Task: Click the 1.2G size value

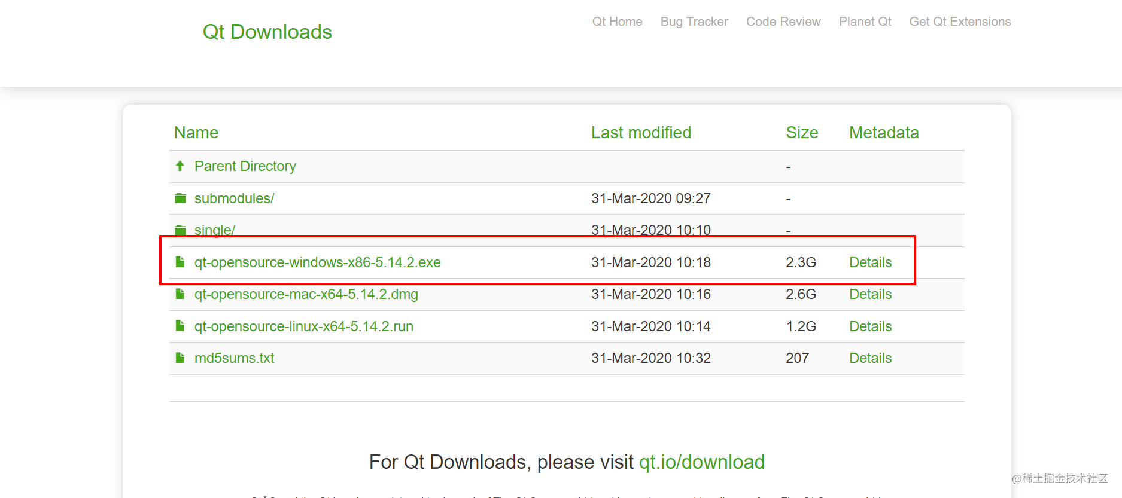Action: (x=801, y=326)
